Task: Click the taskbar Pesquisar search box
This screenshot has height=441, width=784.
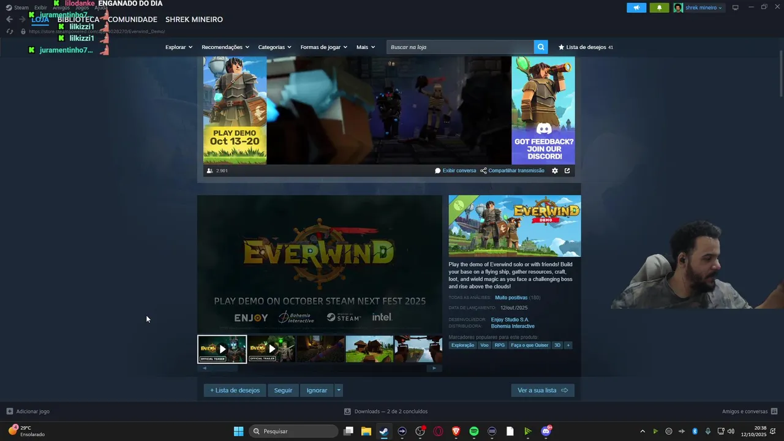Action: [x=293, y=431]
